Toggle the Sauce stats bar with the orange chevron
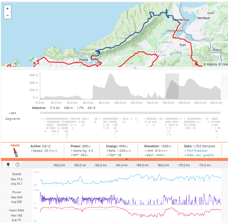The image size is (228, 223). [127, 159]
